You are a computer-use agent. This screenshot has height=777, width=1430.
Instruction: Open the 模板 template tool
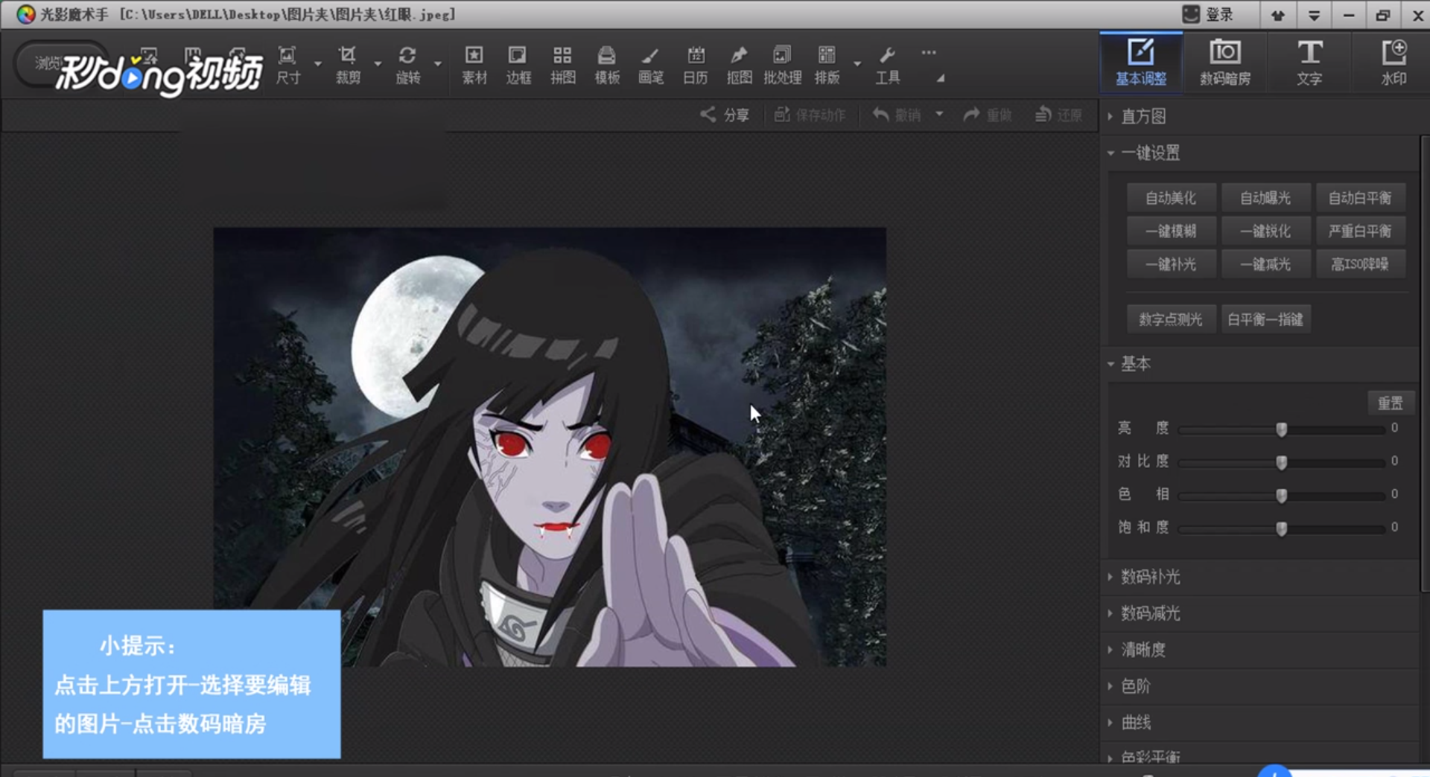pyautogui.click(x=607, y=65)
